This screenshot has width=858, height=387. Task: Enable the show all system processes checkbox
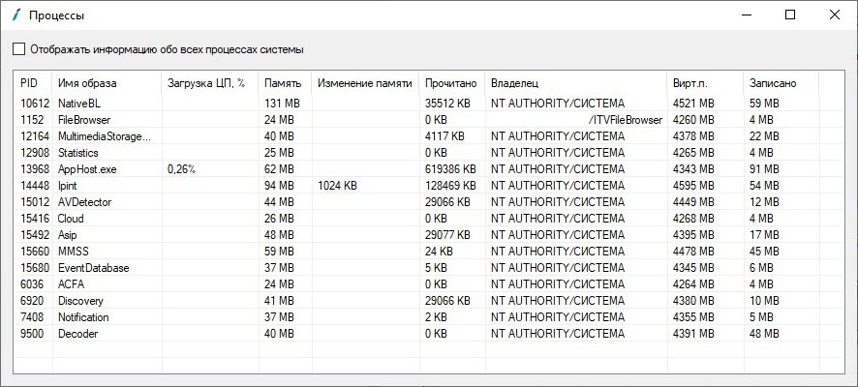tap(19, 49)
